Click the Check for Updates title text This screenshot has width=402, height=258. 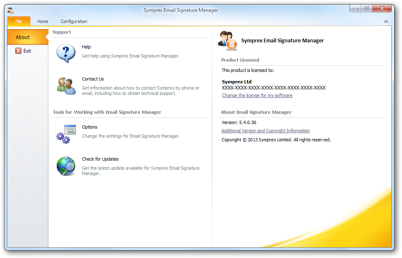click(100, 159)
